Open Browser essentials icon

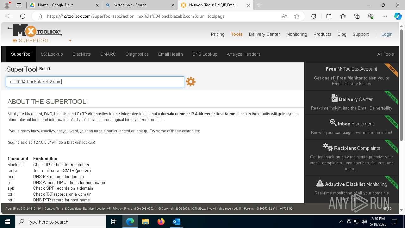(371, 16)
